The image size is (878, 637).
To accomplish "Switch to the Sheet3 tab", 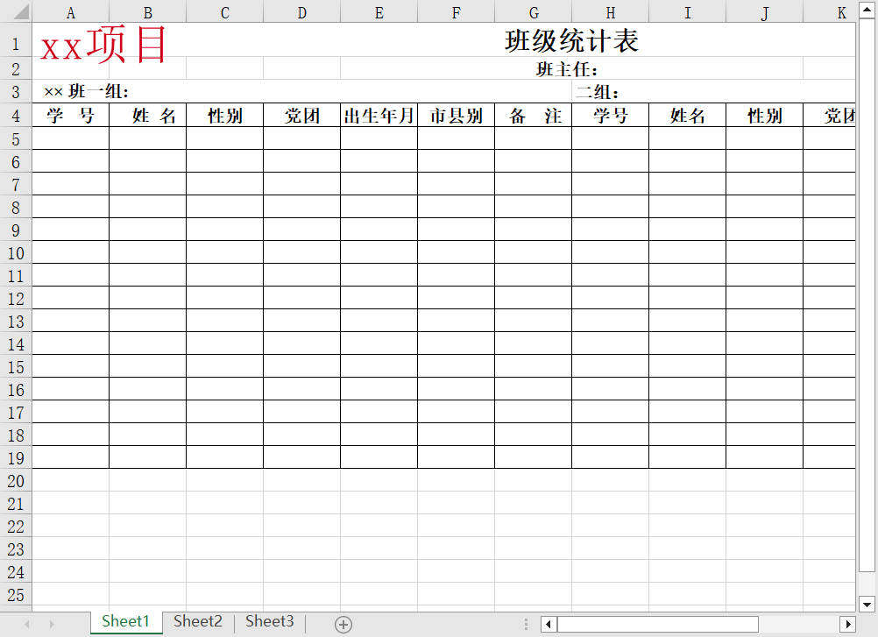I will tap(269, 621).
